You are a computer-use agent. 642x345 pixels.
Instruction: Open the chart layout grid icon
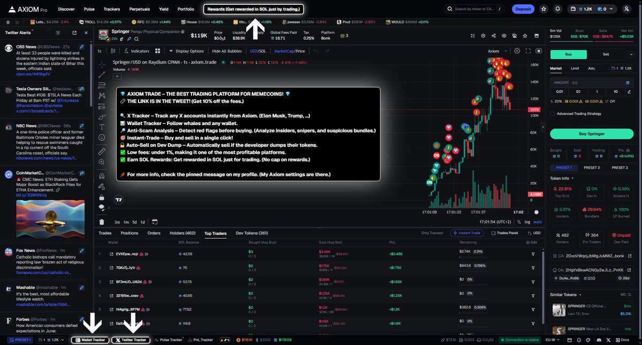pyautogui.click(x=158, y=51)
